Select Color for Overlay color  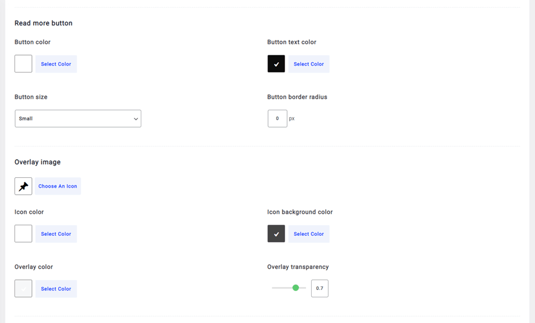coord(56,289)
